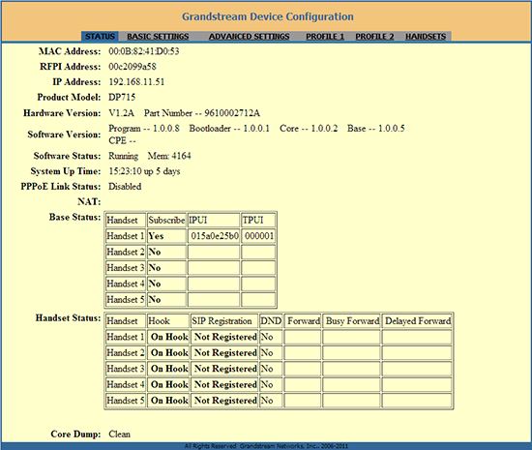532x450 pixels.
Task: Click Handset 2 in Base Status table
Action: (x=126, y=252)
